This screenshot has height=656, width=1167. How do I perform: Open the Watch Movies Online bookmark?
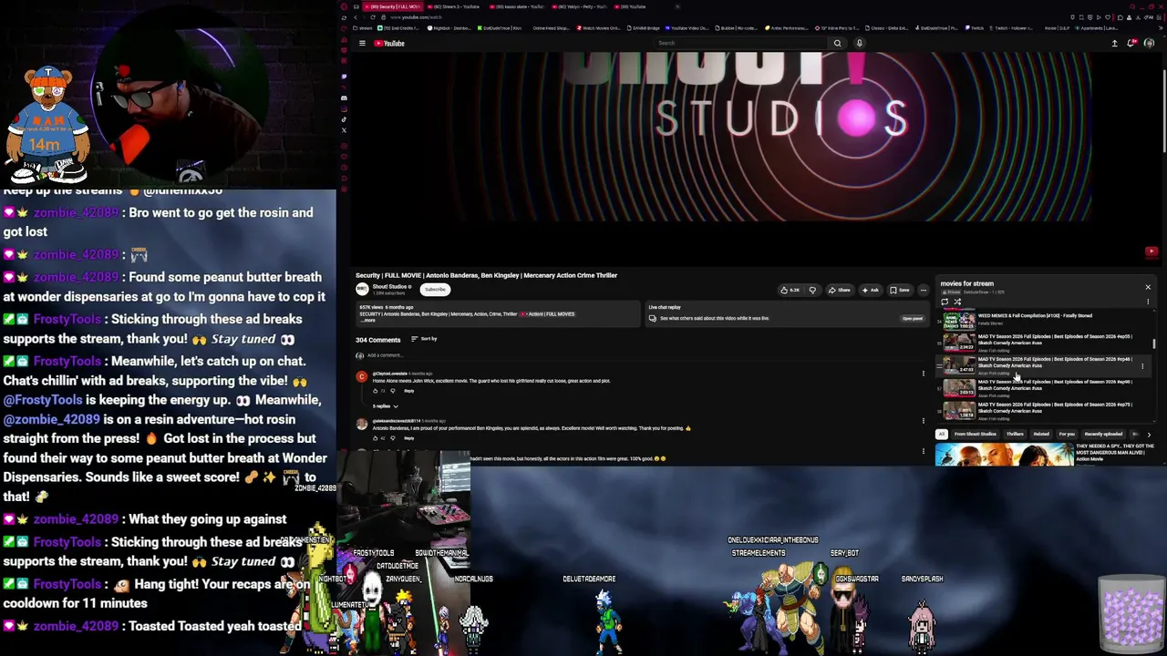(x=599, y=28)
